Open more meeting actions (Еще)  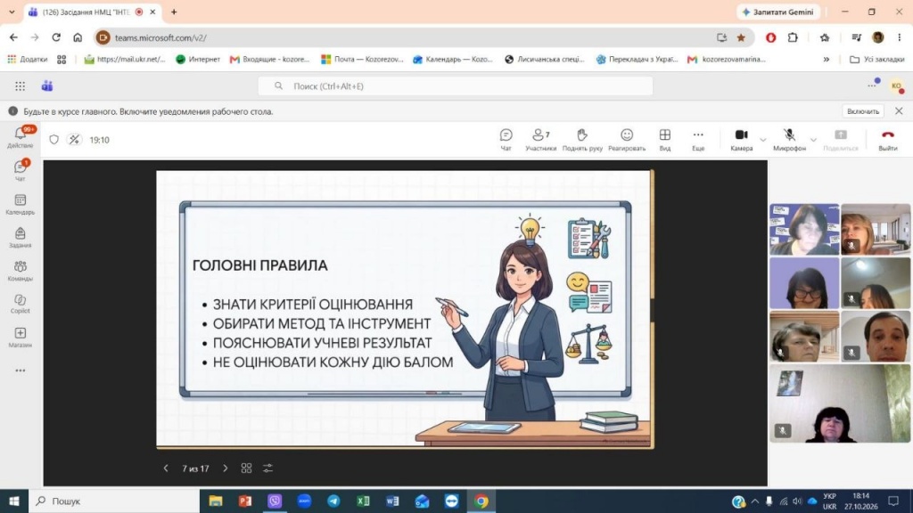(x=698, y=140)
